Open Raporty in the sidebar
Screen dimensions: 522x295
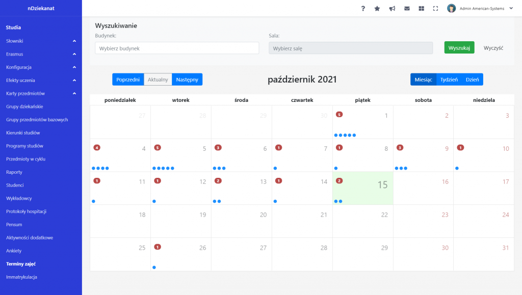click(14, 172)
